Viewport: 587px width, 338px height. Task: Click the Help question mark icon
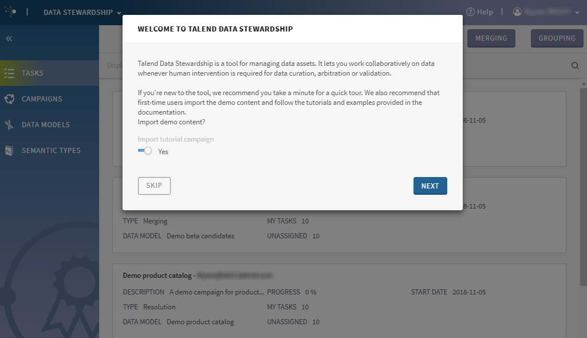470,12
